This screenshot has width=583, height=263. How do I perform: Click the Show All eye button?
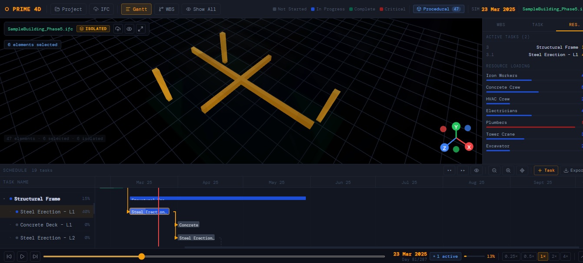pyautogui.click(x=201, y=9)
